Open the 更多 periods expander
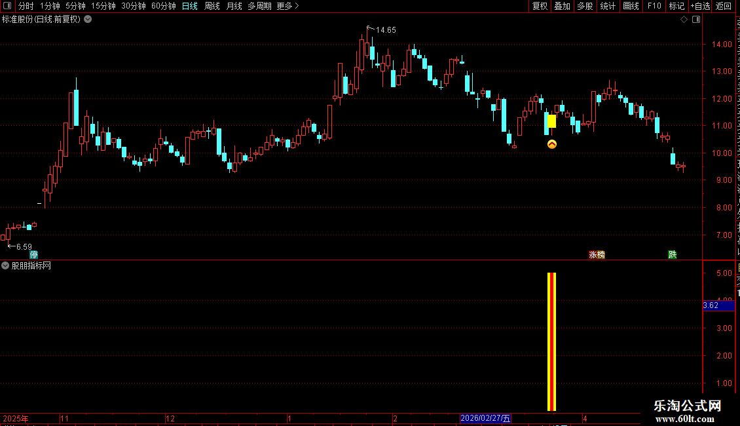The width and height of the screenshot is (740, 426). pyautogui.click(x=287, y=6)
